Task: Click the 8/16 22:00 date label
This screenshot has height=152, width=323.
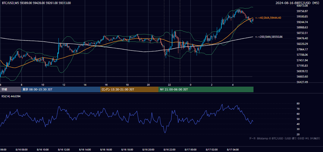Action: pos(170,150)
